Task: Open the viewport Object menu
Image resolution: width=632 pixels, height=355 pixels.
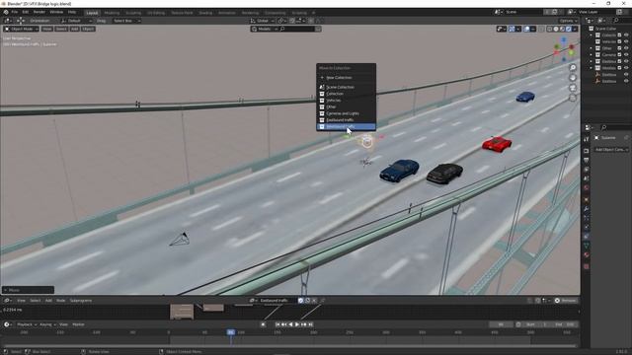Action: [88, 29]
